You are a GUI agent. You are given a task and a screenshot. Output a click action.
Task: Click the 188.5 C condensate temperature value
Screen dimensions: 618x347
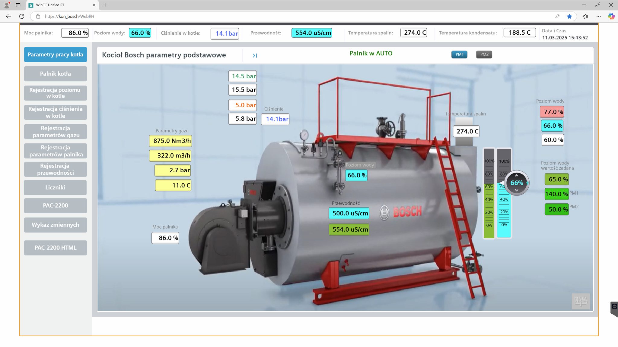(520, 33)
